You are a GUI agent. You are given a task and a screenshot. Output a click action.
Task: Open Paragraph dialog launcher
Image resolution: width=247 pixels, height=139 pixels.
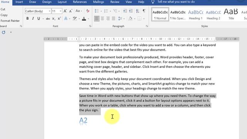pyautogui.click(x=147, y=26)
